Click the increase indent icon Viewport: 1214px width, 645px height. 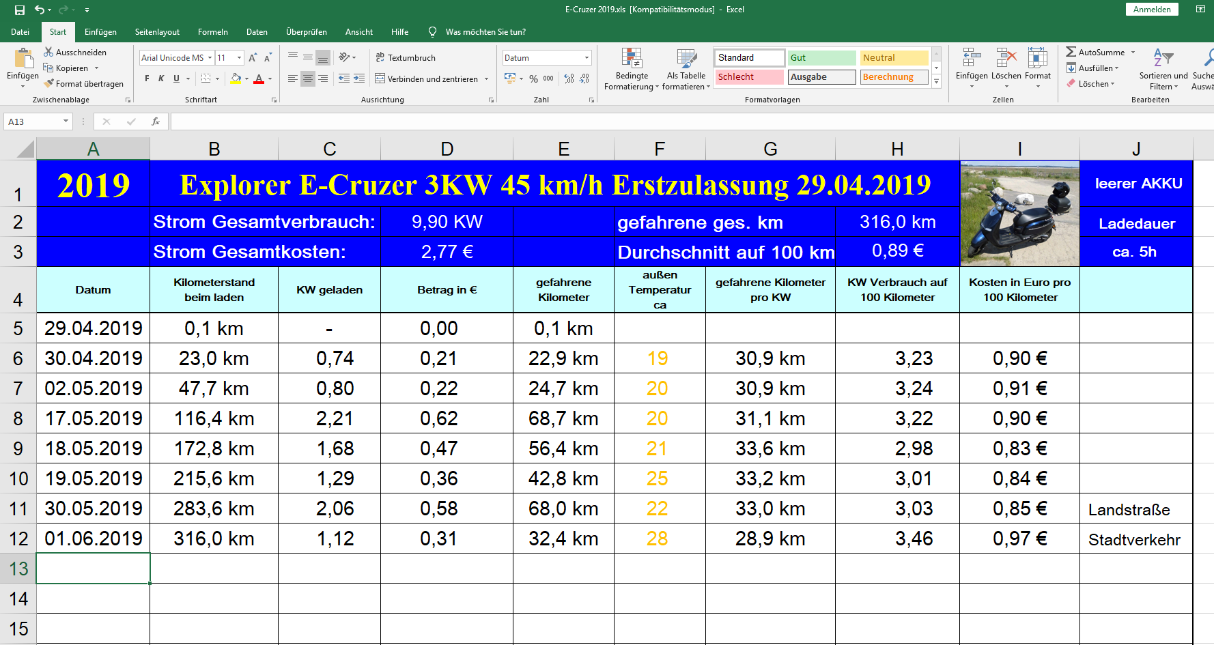point(359,79)
